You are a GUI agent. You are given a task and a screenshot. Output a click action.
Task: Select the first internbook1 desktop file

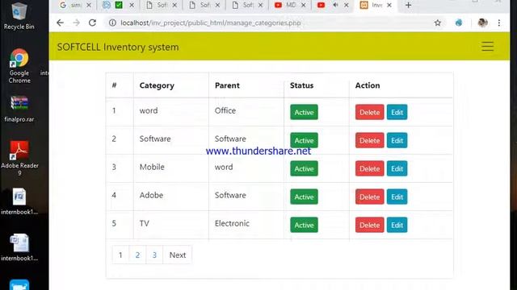pos(19,201)
